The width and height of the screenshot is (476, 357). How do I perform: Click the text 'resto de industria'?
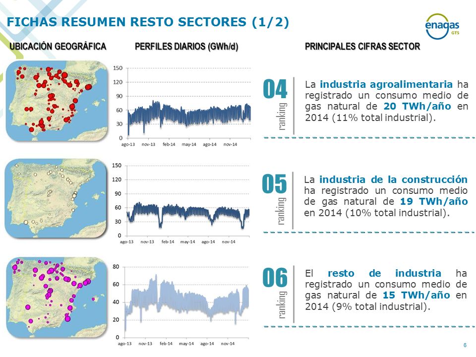(384, 273)
